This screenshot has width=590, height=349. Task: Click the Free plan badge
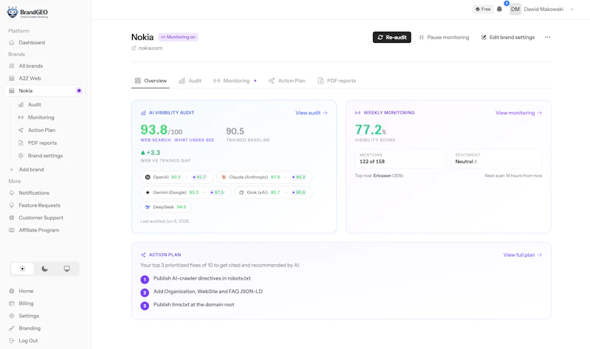click(x=483, y=9)
